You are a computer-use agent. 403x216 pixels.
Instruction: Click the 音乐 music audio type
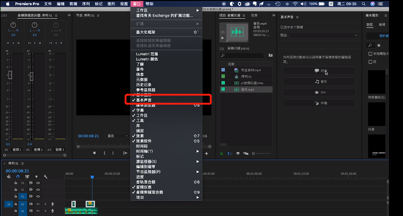(319, 81)
